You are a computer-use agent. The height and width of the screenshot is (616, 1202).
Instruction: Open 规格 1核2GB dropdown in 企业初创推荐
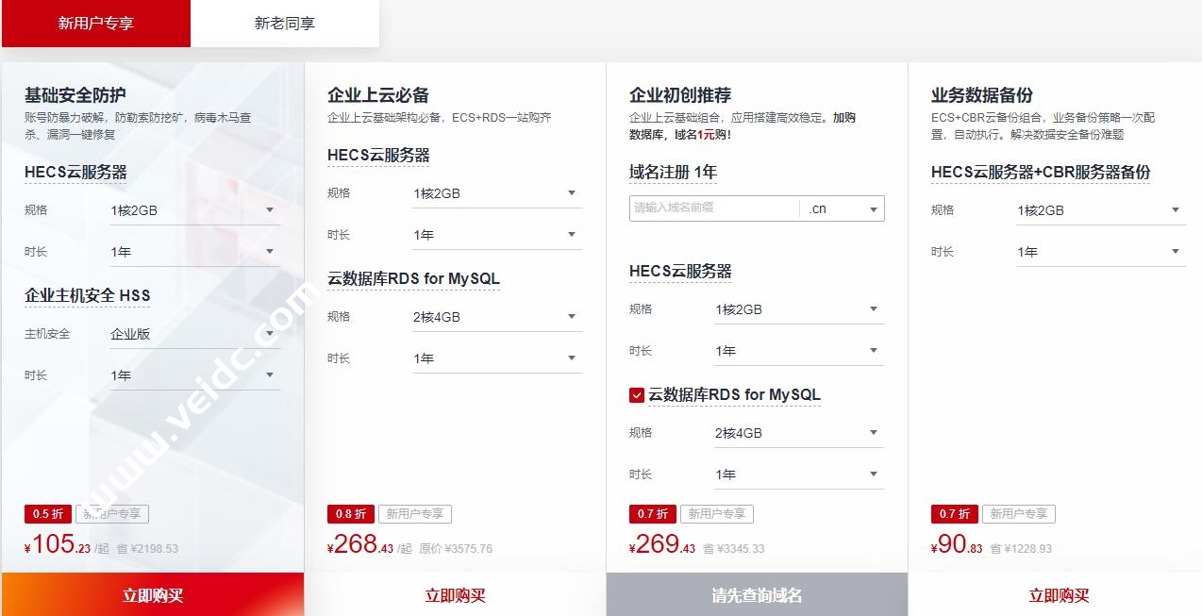799,309
